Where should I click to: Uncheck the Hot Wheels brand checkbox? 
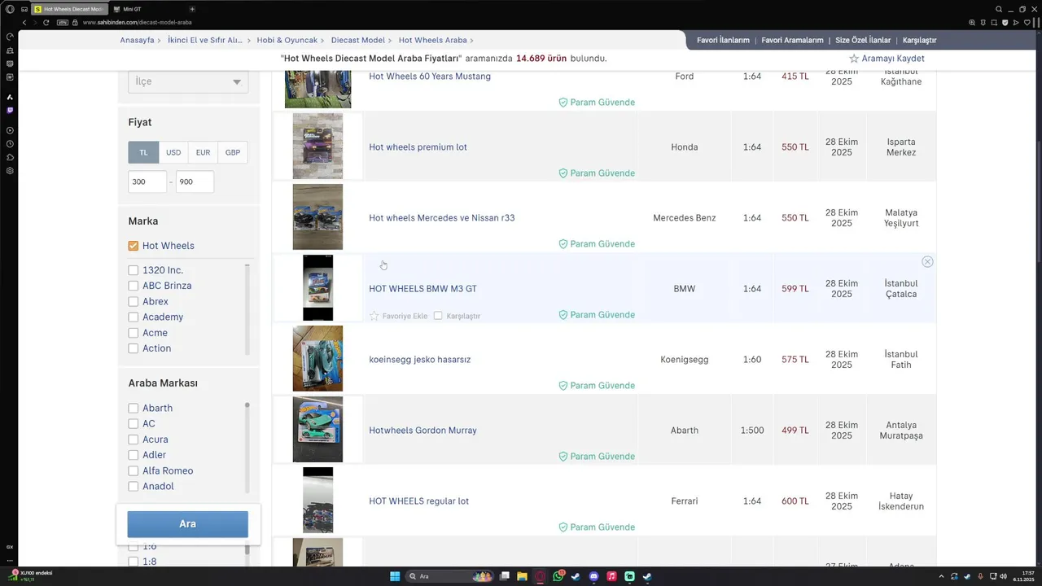pyautogui.click(x=134, y=246)
